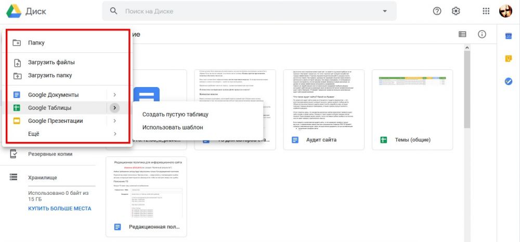520x242 pixels.
Task: Click the Аудит сайта file name
Action: coord(321,140)
